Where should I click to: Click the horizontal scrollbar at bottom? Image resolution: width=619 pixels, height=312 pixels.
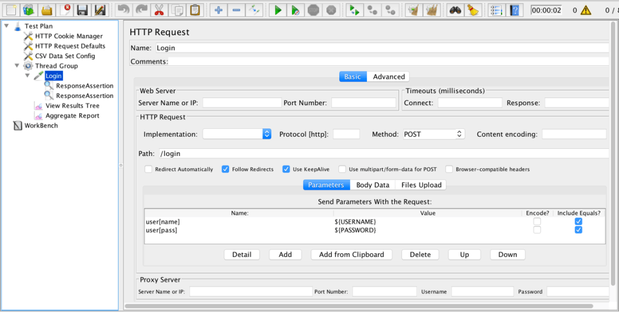tap(359, 306)
